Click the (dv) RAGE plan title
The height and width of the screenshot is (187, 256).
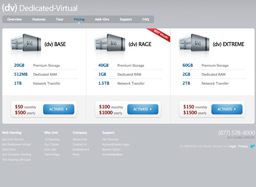pos(140,44)
